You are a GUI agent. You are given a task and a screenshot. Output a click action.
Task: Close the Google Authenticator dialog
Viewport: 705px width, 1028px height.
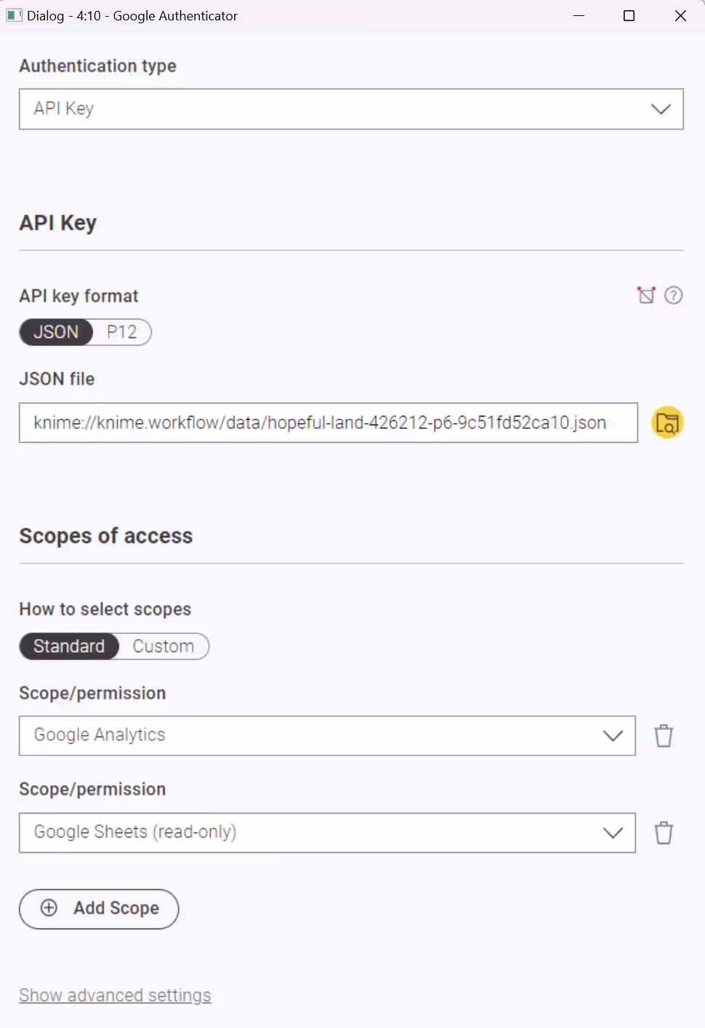pyautogui.click(x=680, y=15)
